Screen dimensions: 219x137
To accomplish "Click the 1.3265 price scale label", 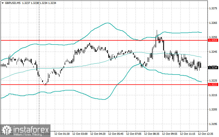I will tap(213, 23).
